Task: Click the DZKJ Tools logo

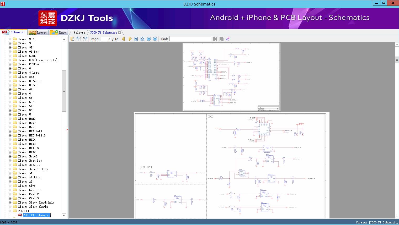Action: (x=76, y=18)
